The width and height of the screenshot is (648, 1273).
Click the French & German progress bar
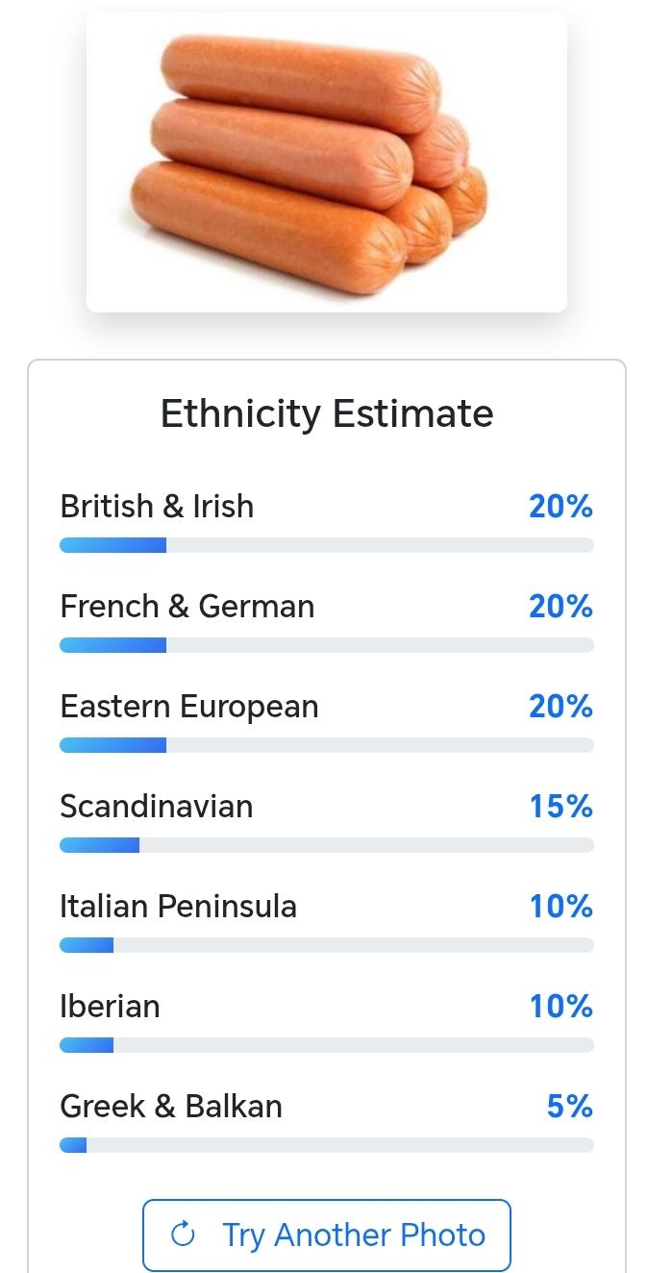click(x=326, y=645)
